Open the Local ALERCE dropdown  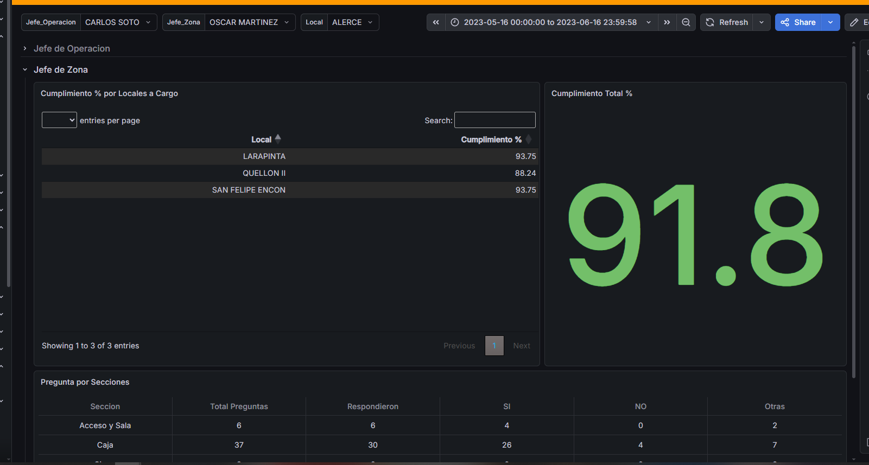352,22
